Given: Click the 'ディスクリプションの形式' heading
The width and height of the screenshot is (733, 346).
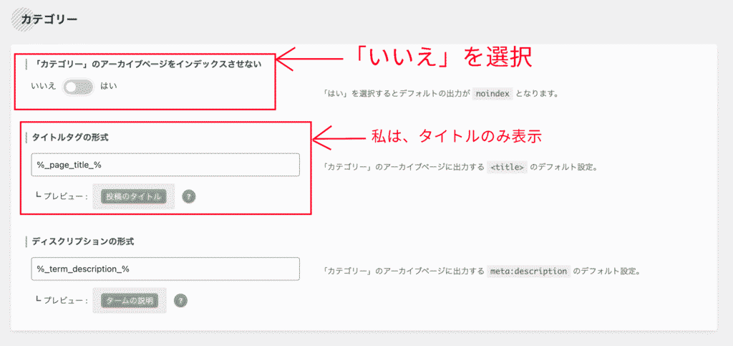Looking at the screenshot, I should 85,241.
